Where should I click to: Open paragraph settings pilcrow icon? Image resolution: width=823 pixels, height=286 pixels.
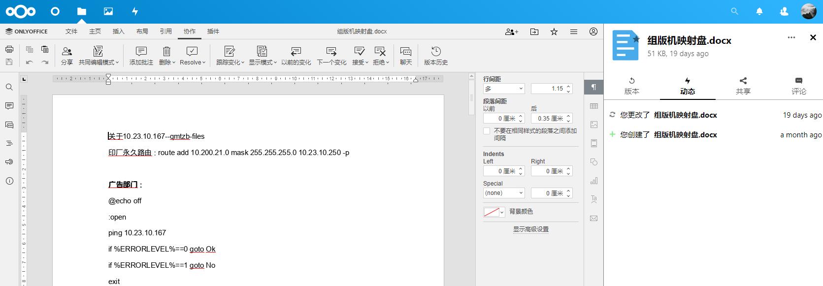[x=594, y=87]
